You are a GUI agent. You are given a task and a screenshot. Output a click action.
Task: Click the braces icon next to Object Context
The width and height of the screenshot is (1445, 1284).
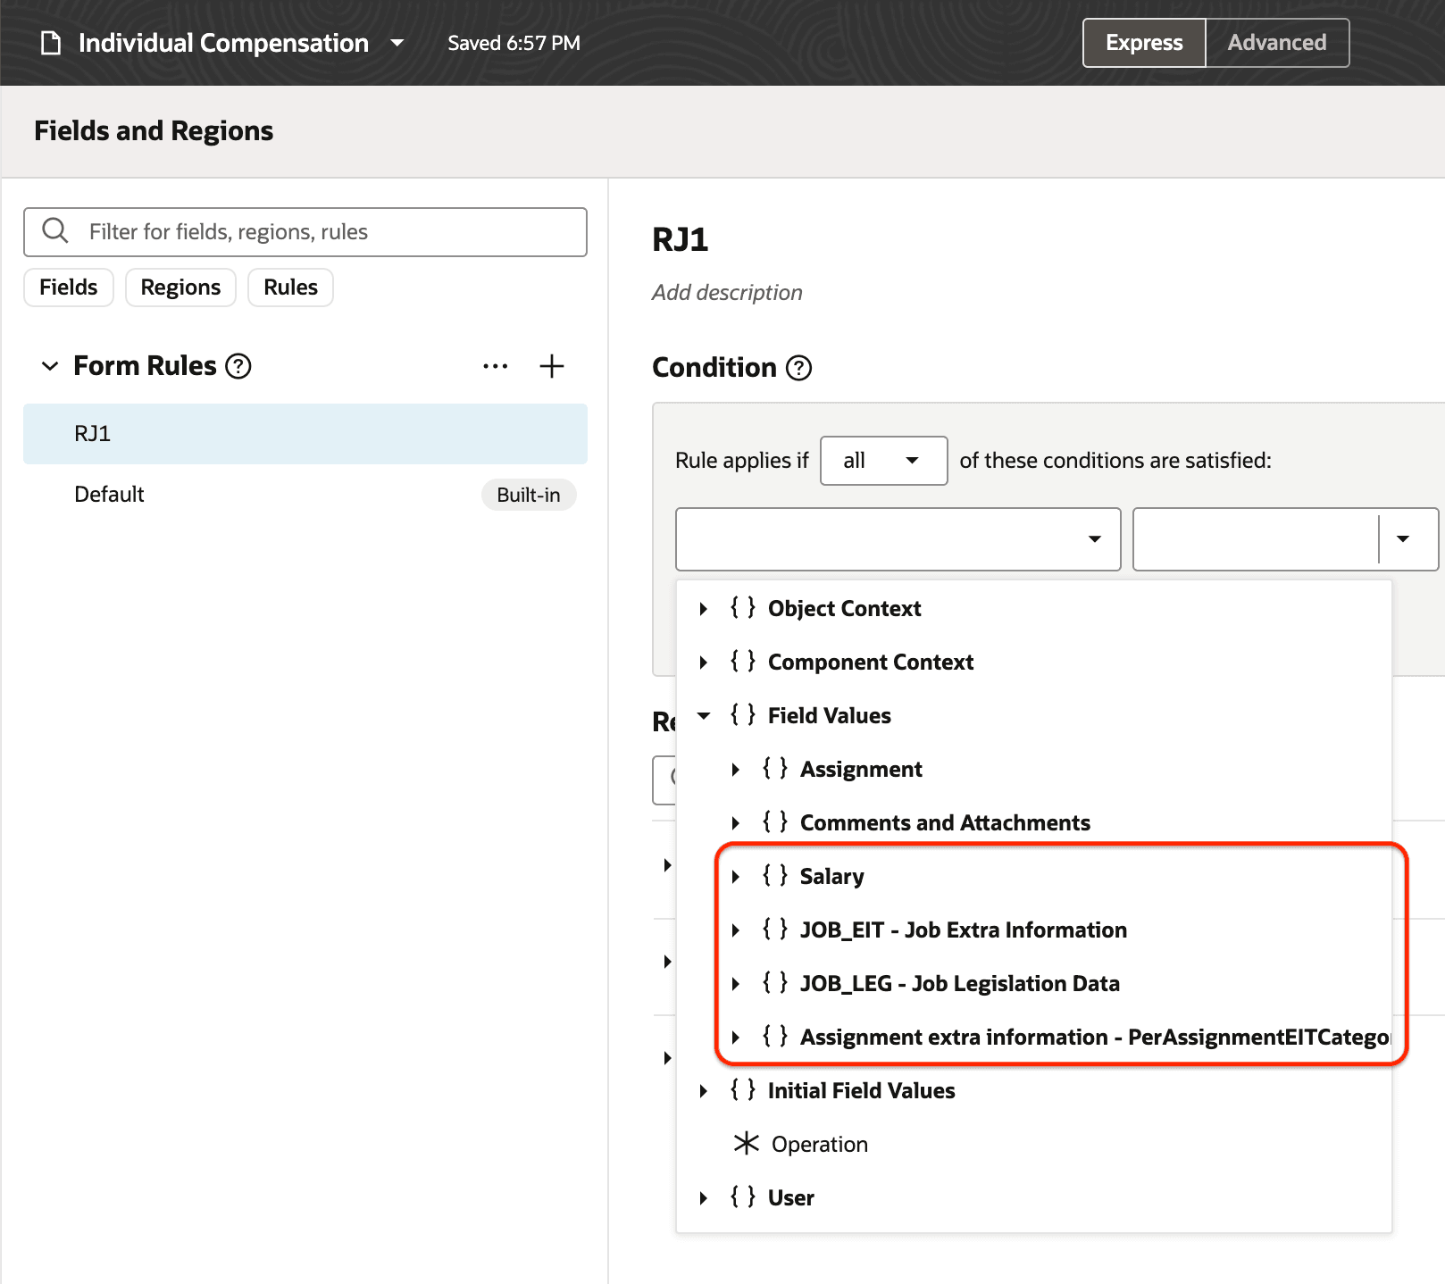[743, 608]
